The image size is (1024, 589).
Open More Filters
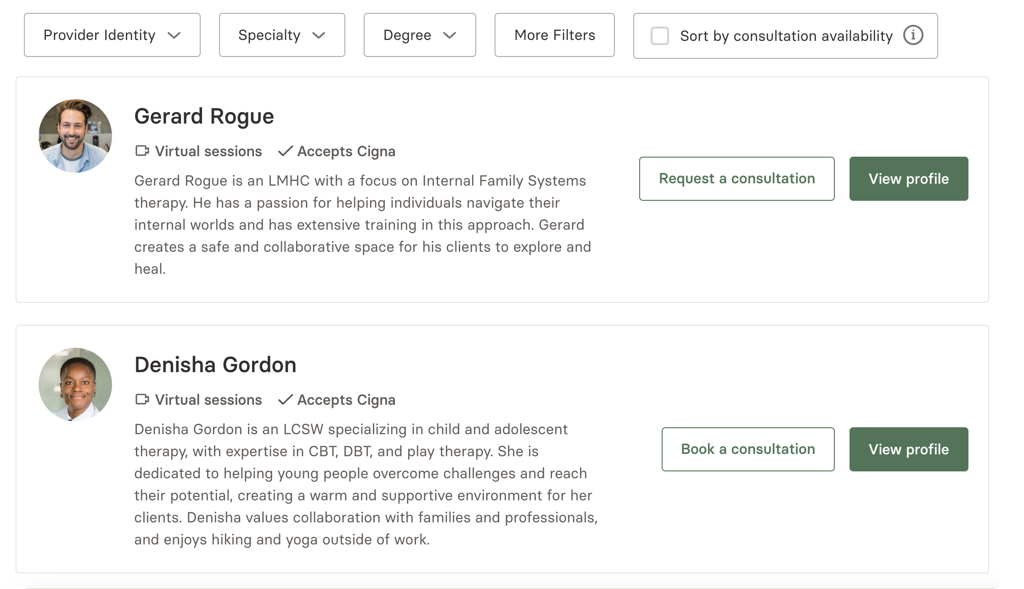555,35
